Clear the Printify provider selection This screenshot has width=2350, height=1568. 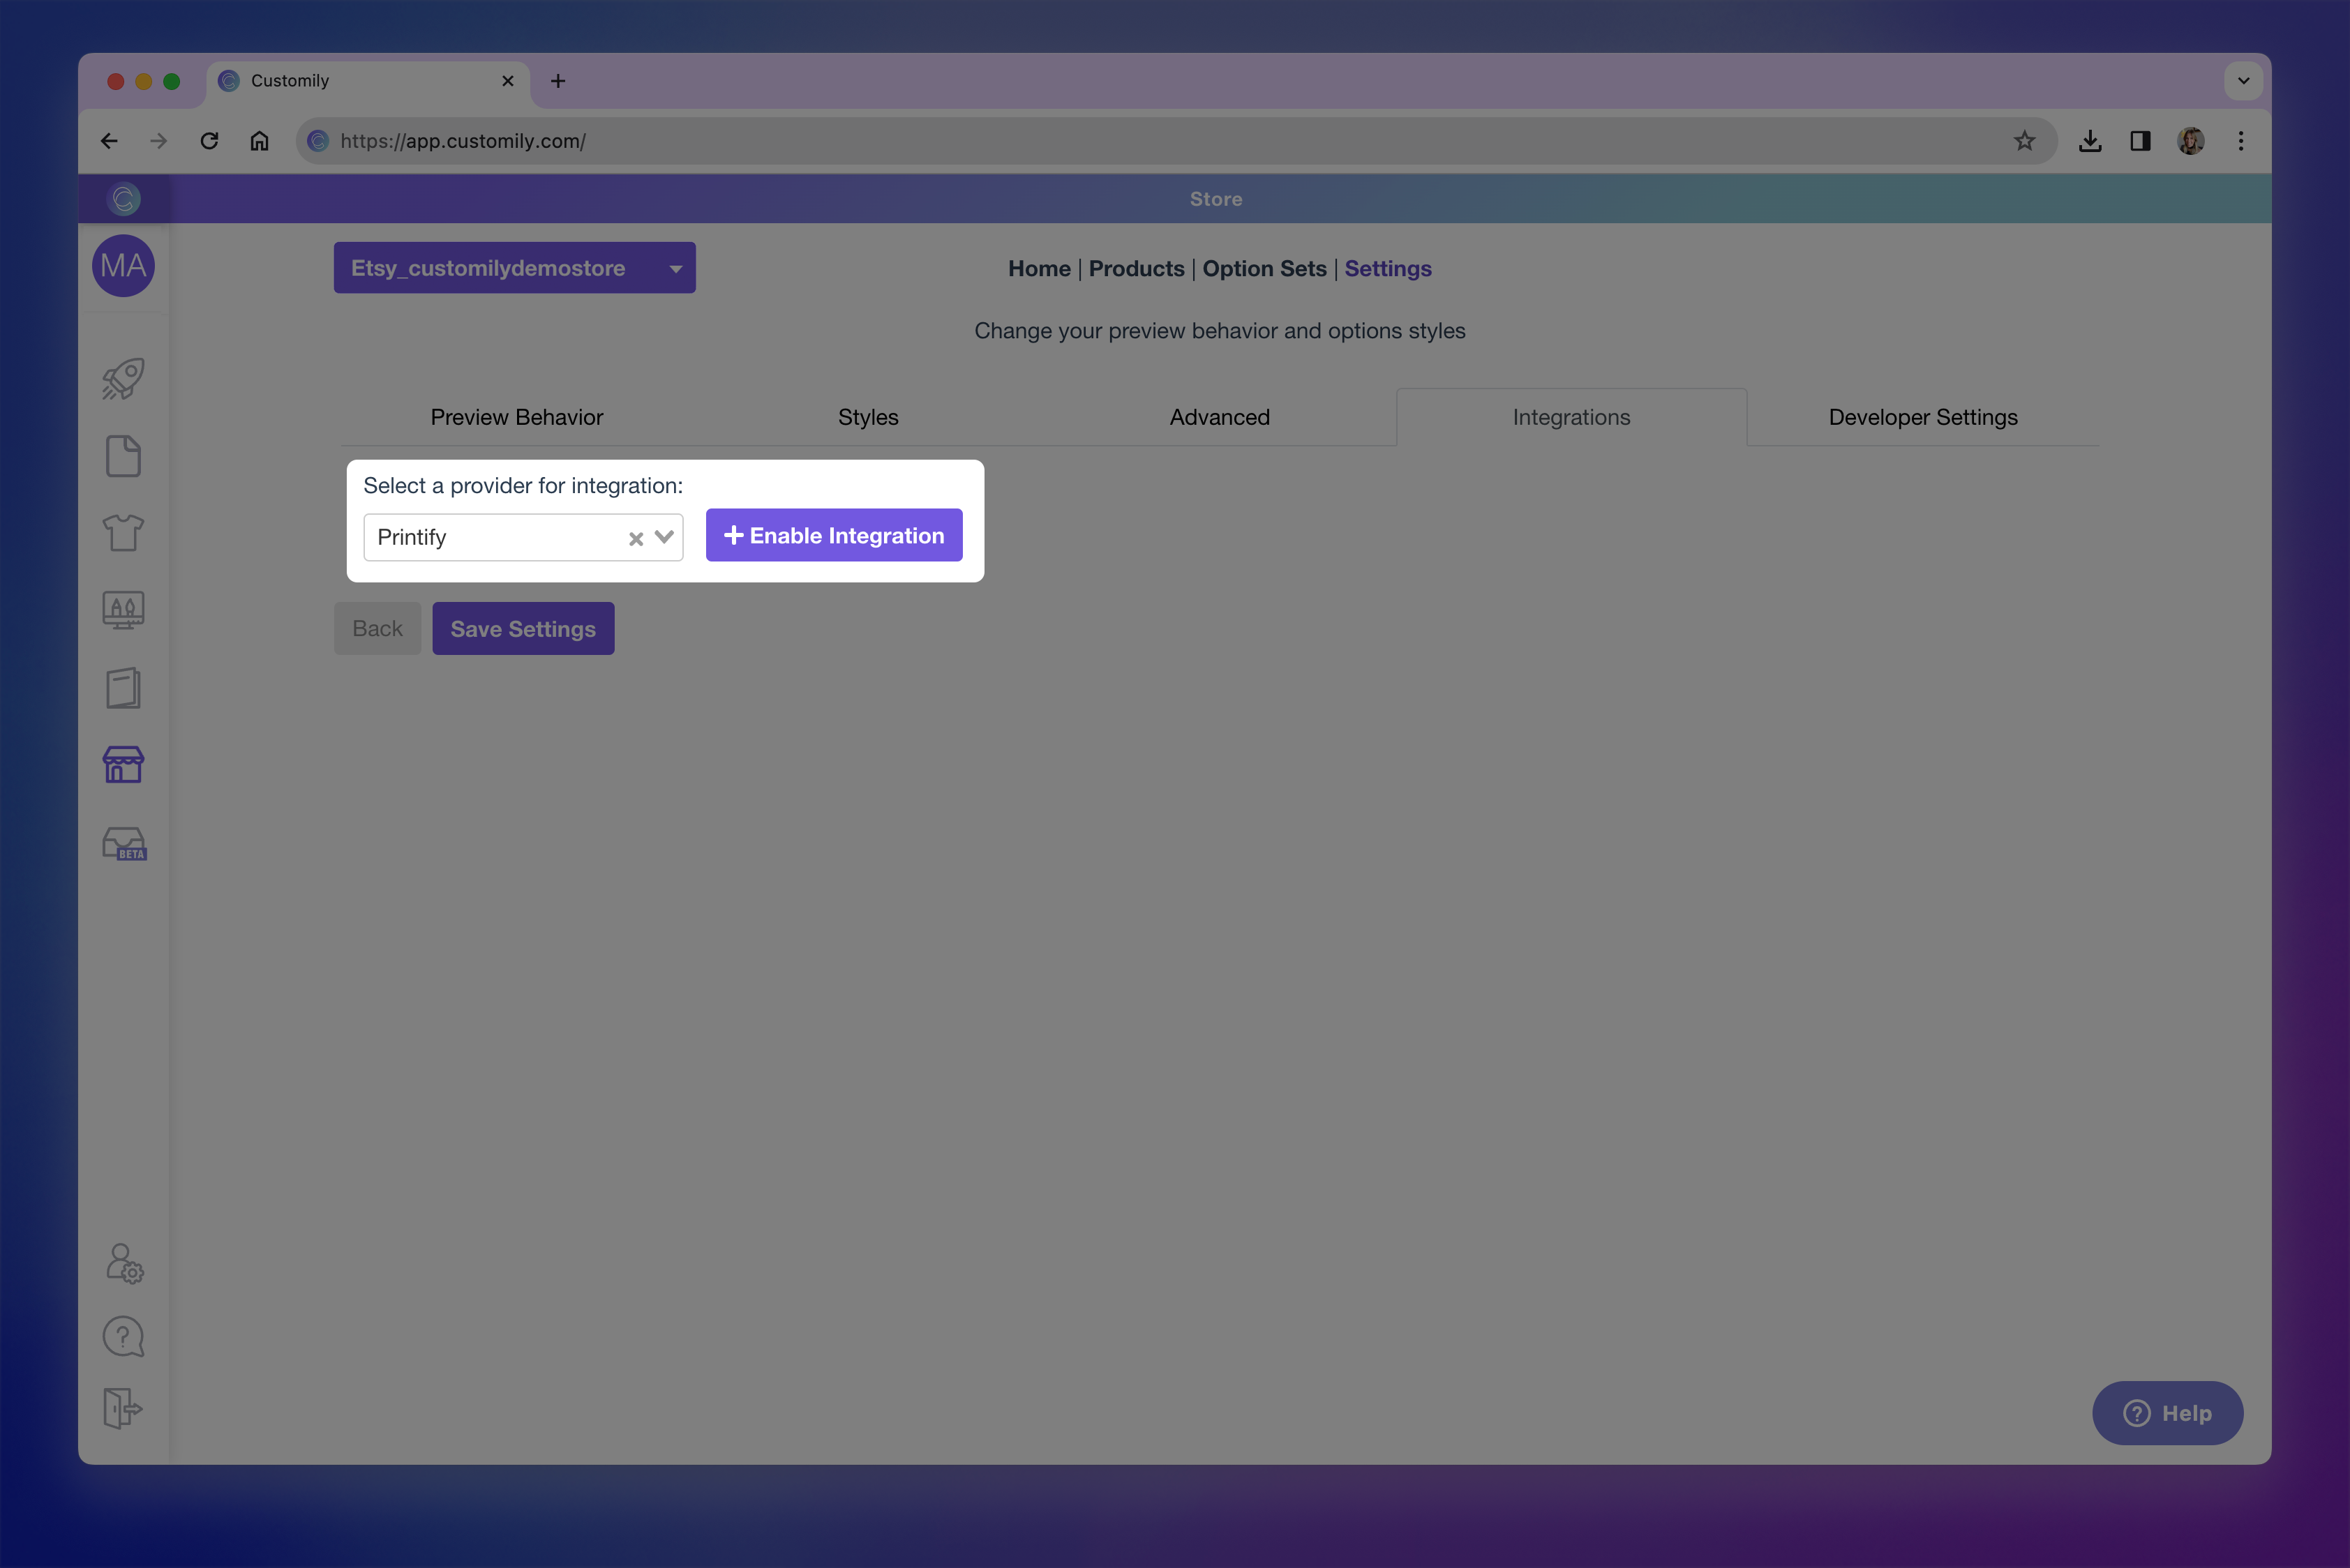coord(635,539)
